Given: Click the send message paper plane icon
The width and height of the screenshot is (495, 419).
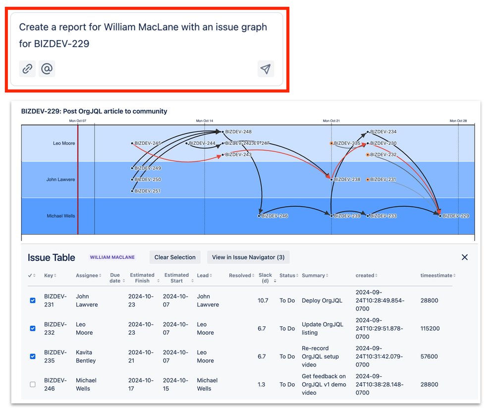Looking at the screenshot, I should tap(266, 69).
